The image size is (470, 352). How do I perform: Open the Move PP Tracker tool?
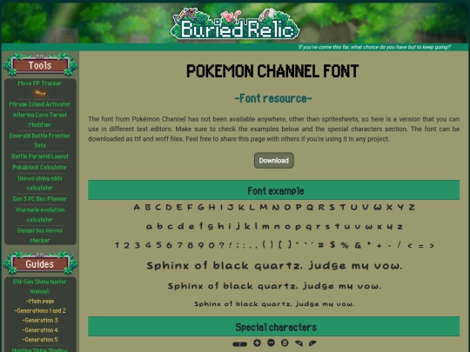tap(40, 83)
